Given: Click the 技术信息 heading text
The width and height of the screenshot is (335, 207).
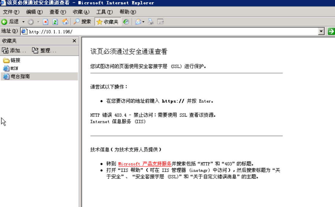Looking at the screenshot, I should point(126,150).
